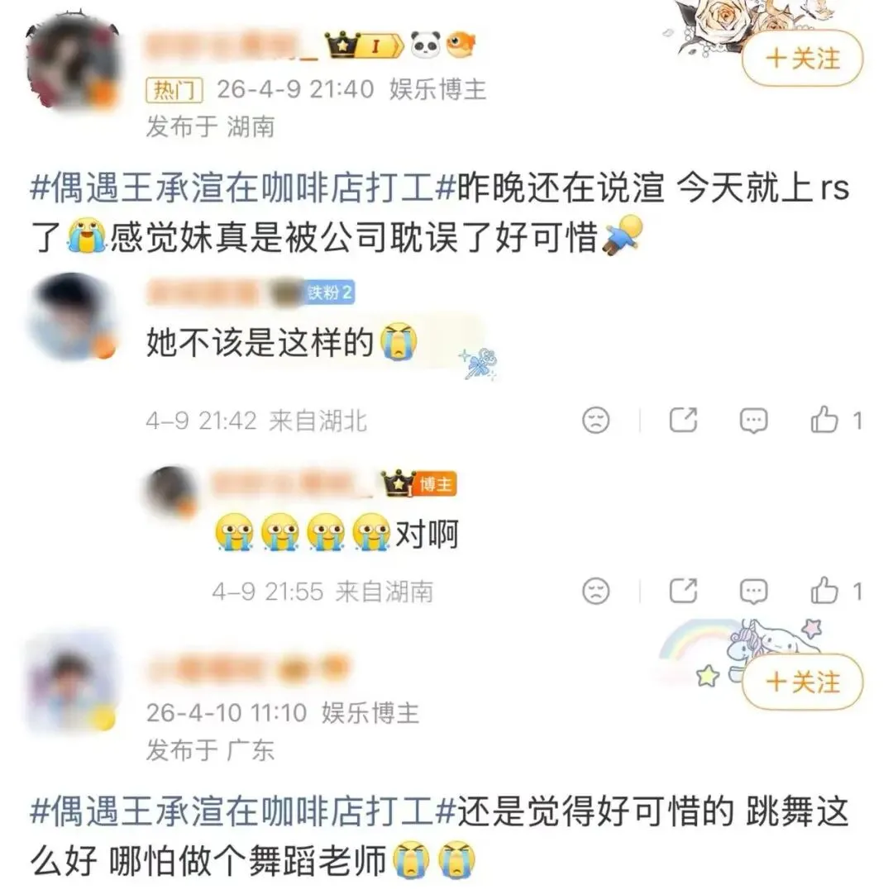
Task: Forward the 21:55 reply with share icon
Action: [x=683, y=591]
